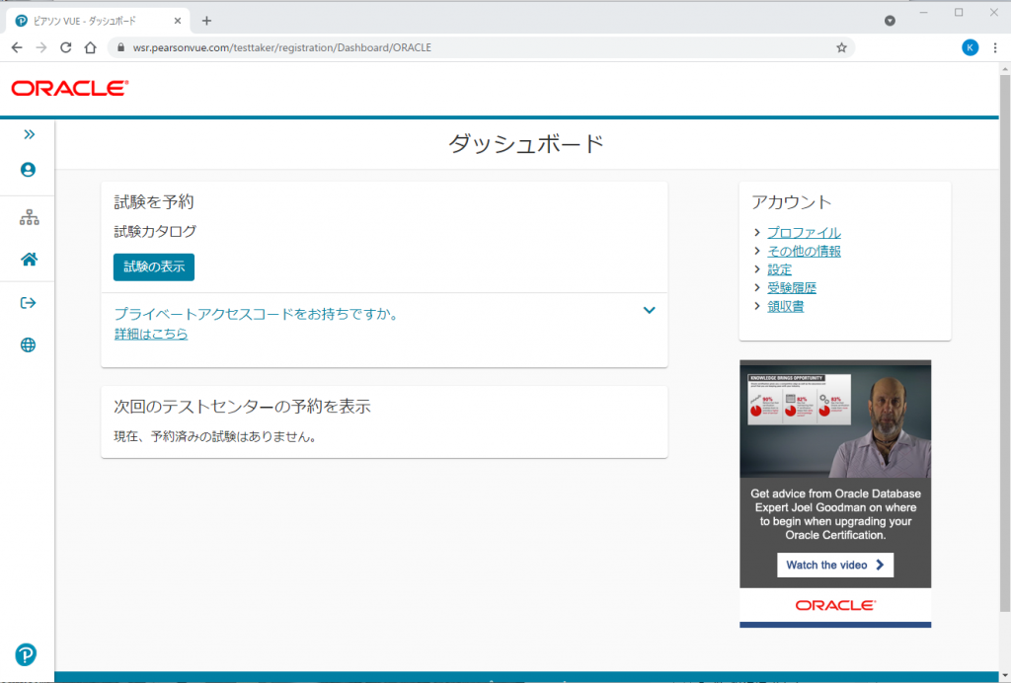
Task: Reload the page in browser toolbar
Action: click(66, 47)
